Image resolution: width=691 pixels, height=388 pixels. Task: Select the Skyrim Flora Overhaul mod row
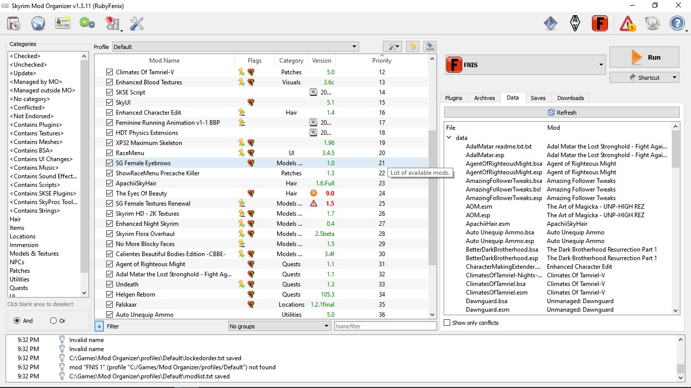(x=261, y=234)
